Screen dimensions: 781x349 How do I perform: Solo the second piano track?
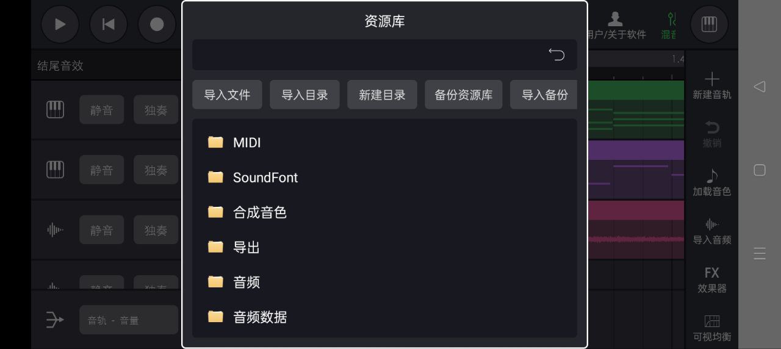coord(156,170)
